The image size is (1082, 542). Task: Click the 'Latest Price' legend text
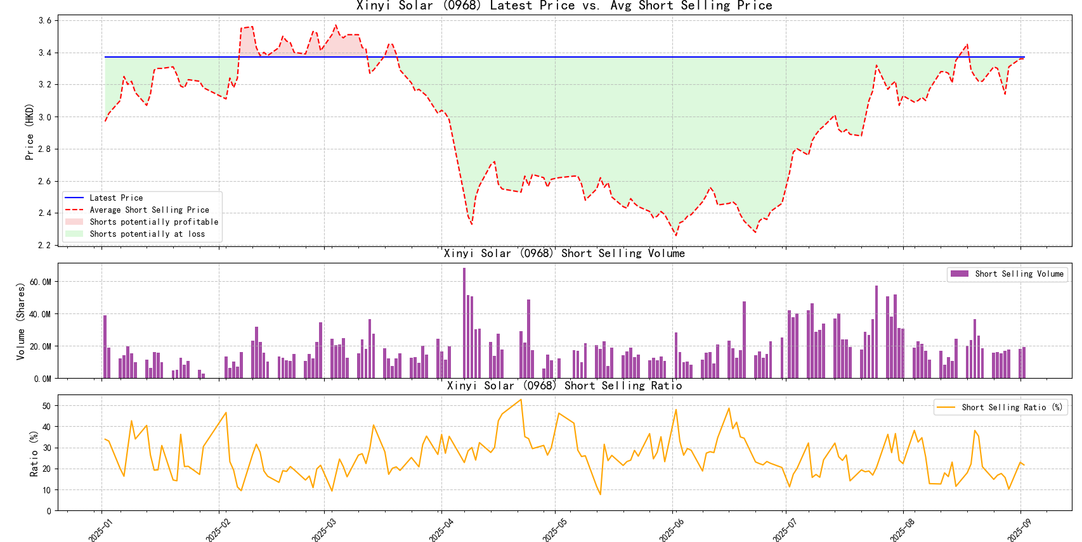(116, 198)
